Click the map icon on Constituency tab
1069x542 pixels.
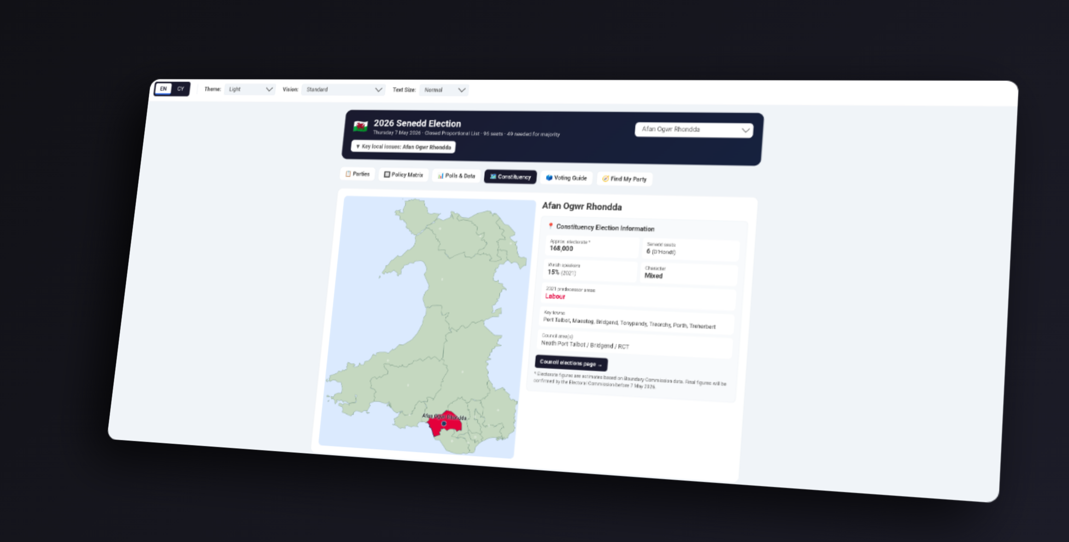(x=493, y=177)
